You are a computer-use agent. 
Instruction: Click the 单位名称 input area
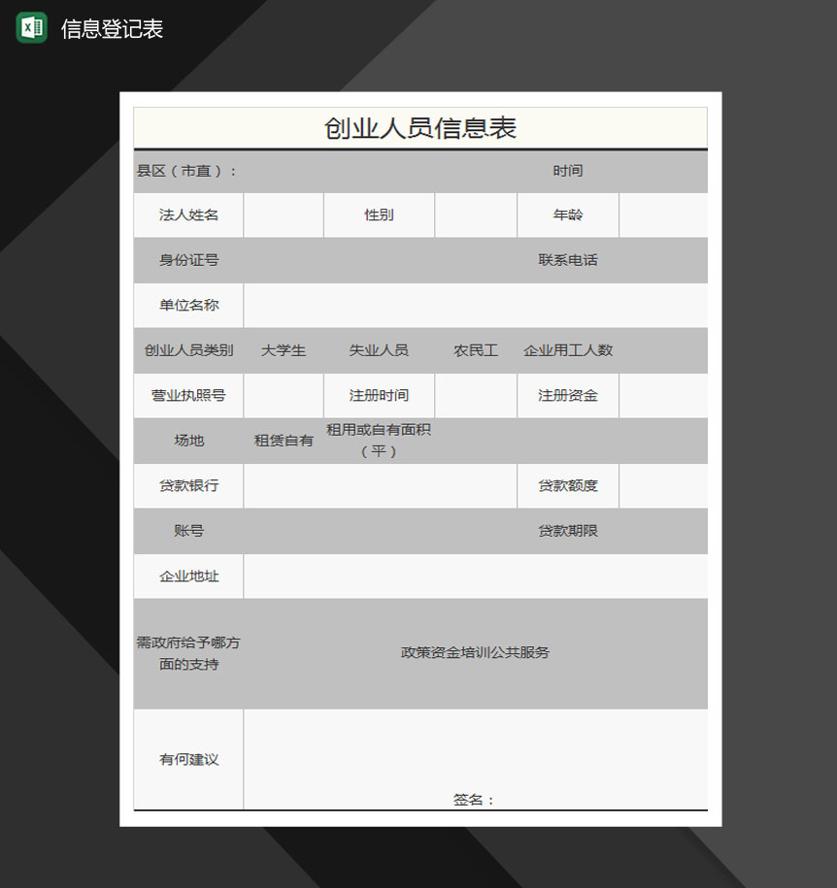pos(476,305)
